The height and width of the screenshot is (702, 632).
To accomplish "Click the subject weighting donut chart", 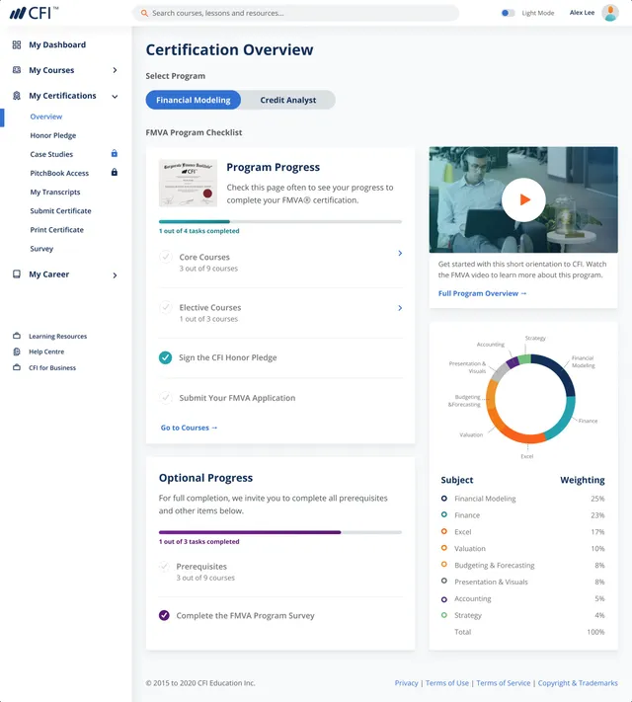I will click(530, 399).
